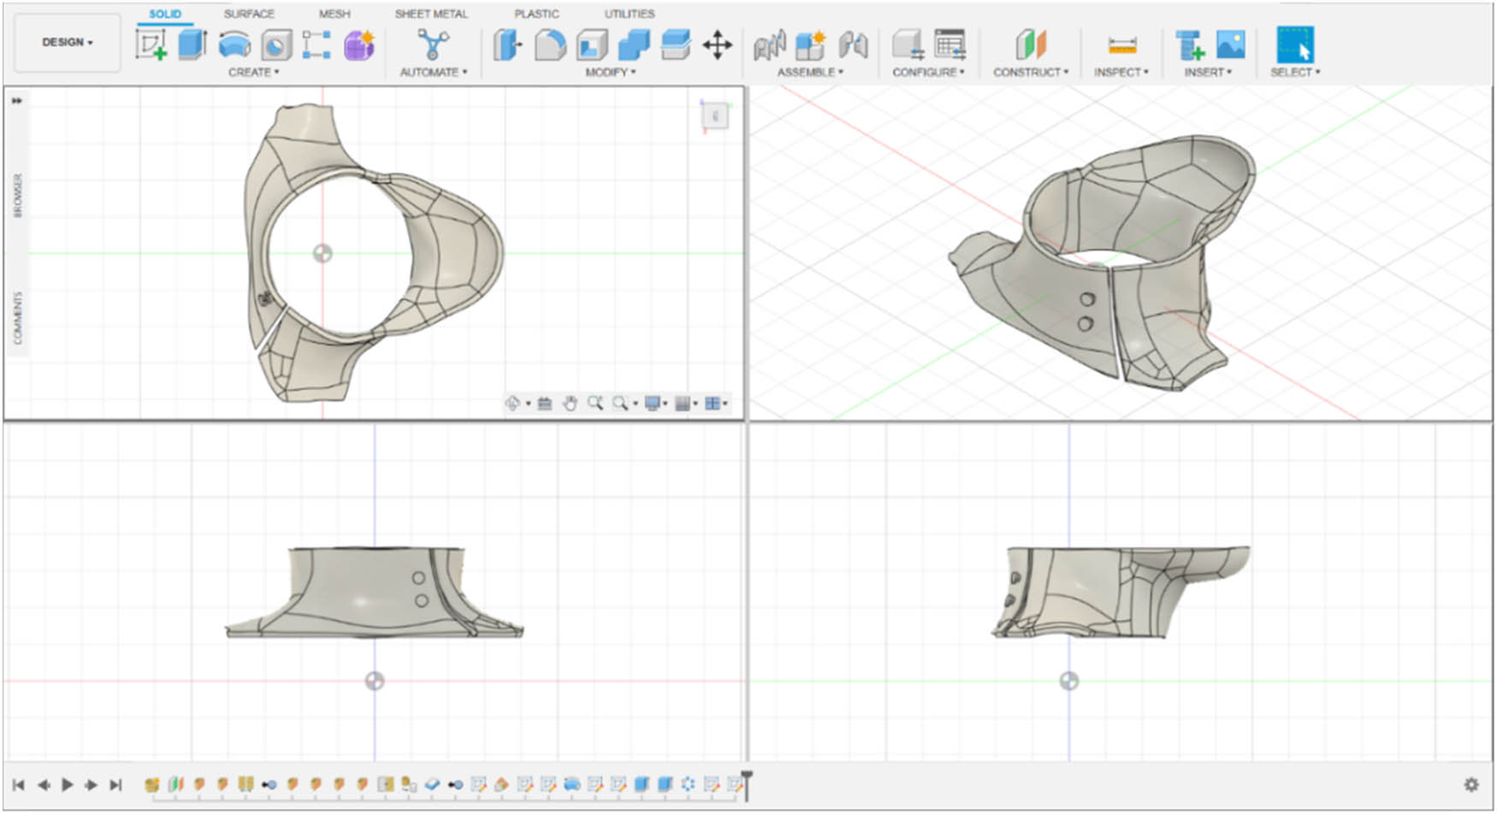Click the settings gear at bottom right
Image resolution: width=1497 pixels, height=814 pixels.
click(1471, 782)
